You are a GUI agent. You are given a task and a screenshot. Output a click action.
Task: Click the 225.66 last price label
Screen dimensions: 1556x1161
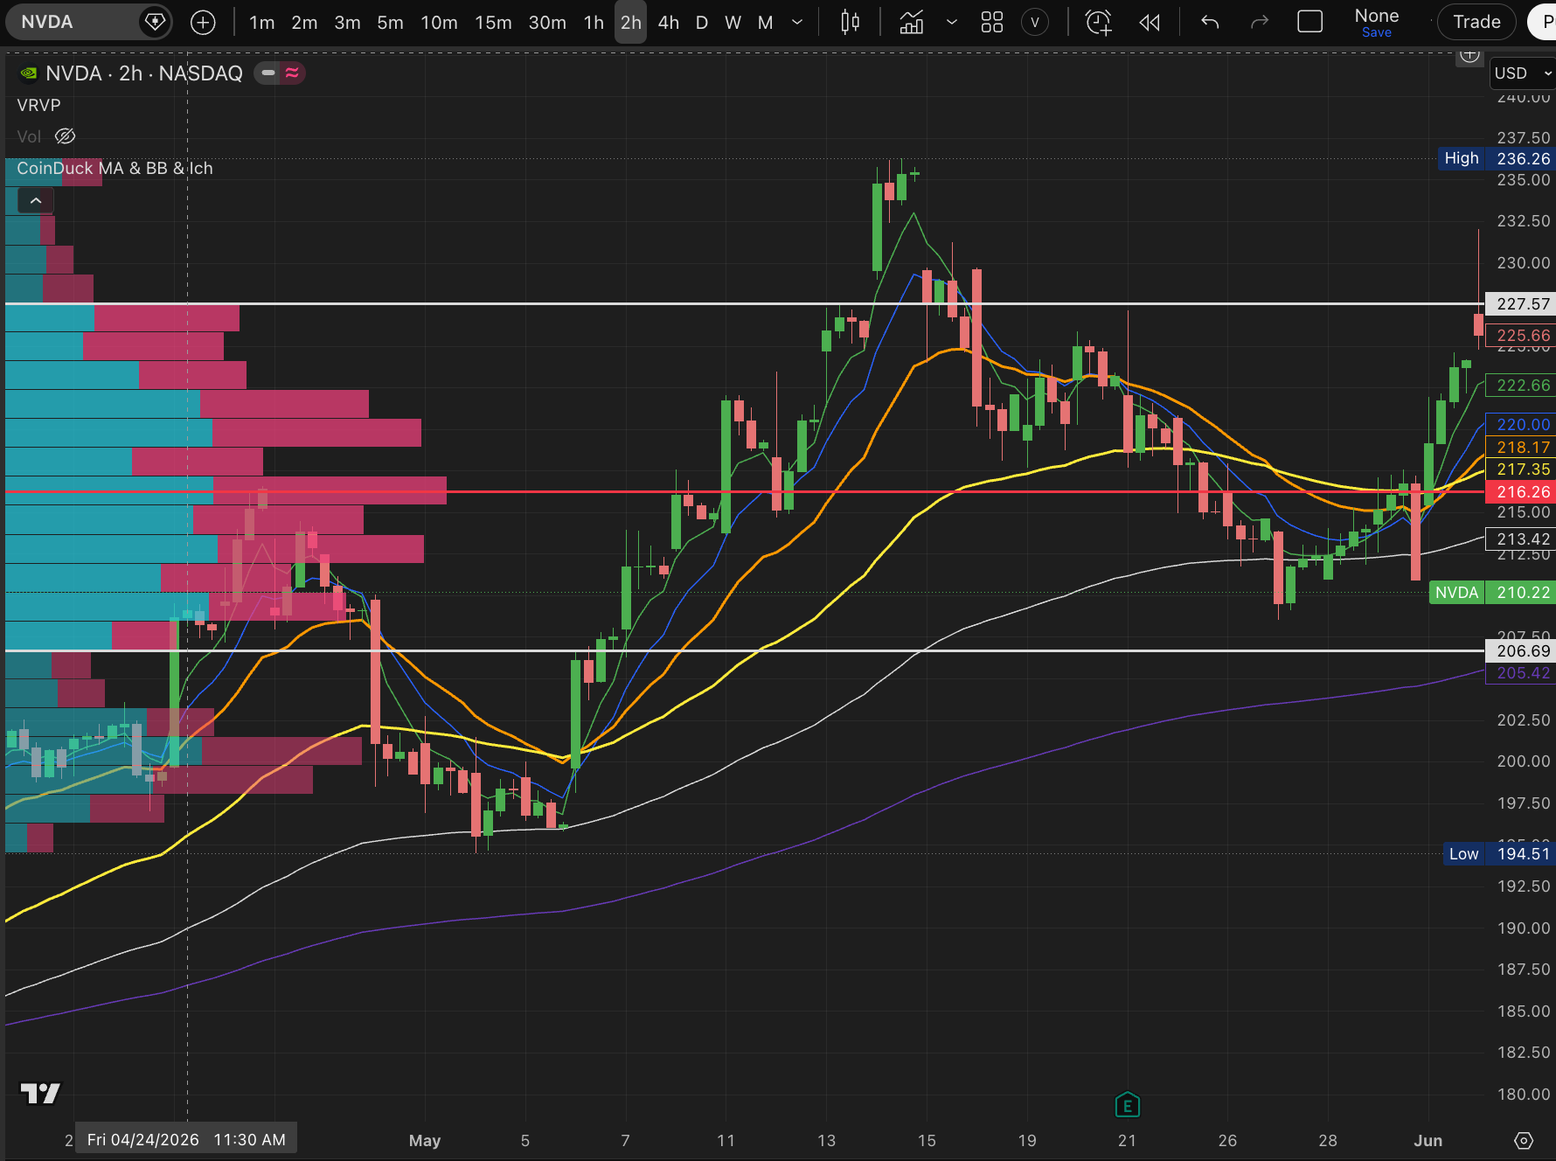1521,336
